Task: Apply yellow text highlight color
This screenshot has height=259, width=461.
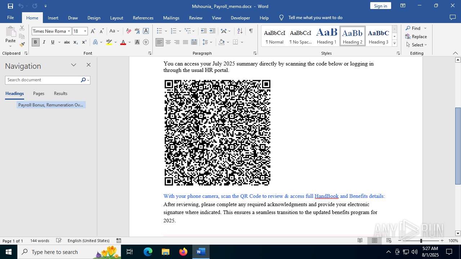Action: [109, 42]
